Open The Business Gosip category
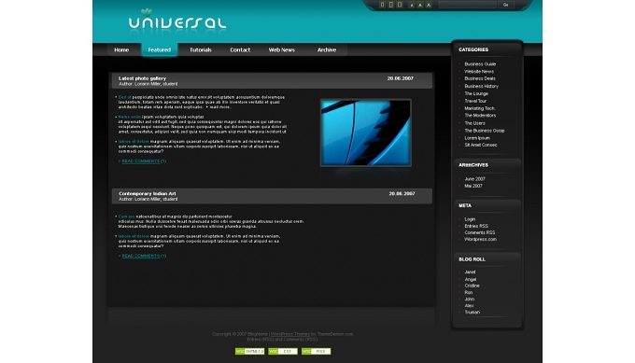The width and height of the screenshot is (635, 363). pos(485,131)
